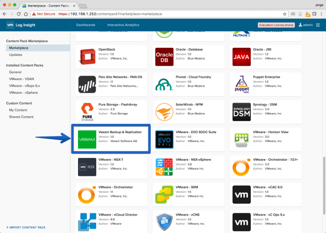Select VMware - VSAN content pack

pyautogui.click(x=22, y=79)
